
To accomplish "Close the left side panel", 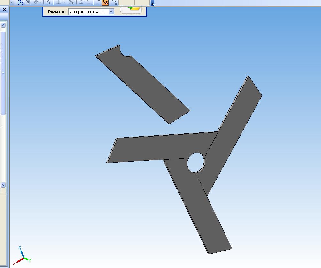I will (4, 9).
